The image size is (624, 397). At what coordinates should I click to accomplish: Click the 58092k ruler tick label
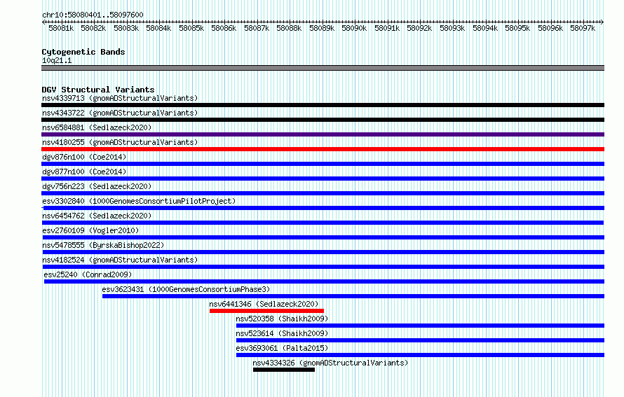[419, 28]
